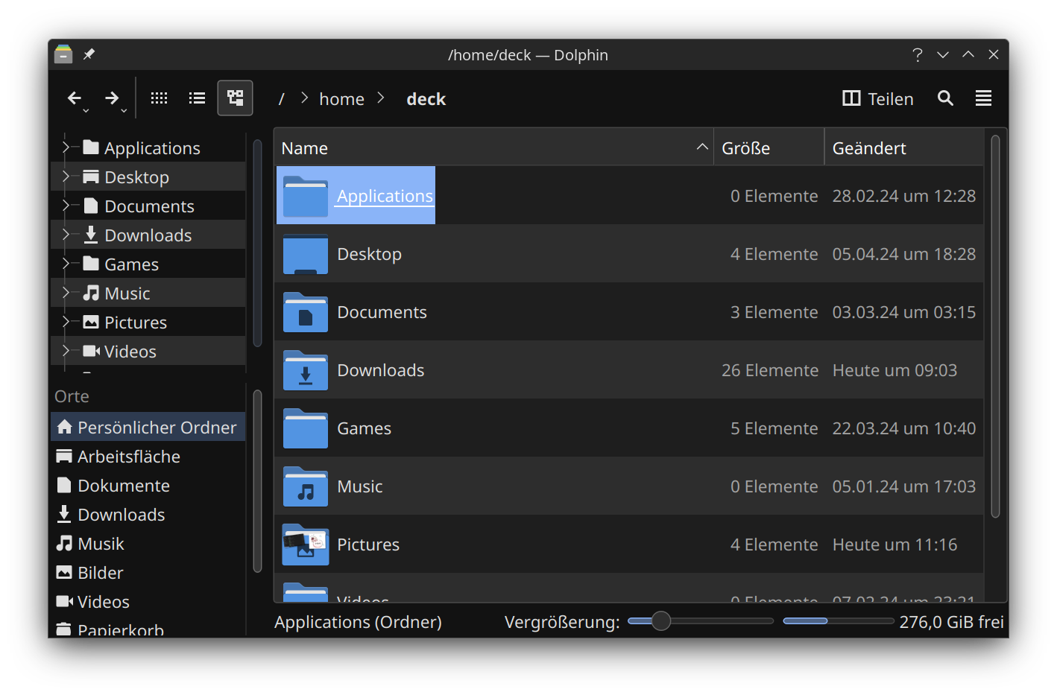
Task: Open Arbeitsfläche in places
Action: [x=148, y=456]
